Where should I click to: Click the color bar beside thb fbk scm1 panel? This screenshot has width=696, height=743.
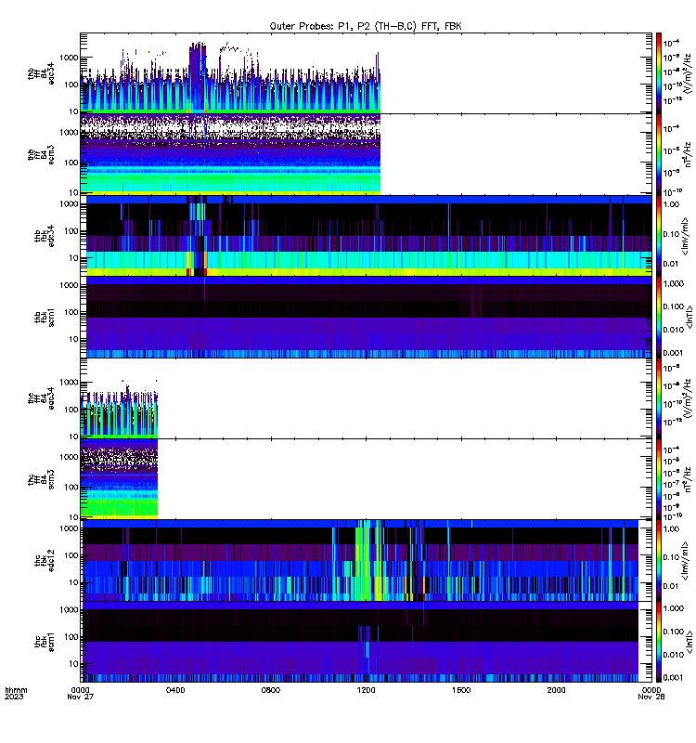[659, 317]
